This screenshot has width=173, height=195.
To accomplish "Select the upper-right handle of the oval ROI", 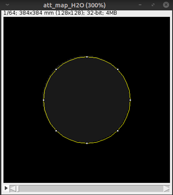I will [x=118, y=69].
